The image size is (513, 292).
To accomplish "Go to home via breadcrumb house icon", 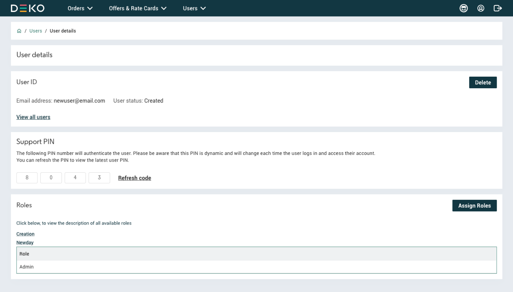I will 19,31.
